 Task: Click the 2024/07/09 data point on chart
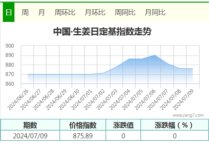point(193,69)
